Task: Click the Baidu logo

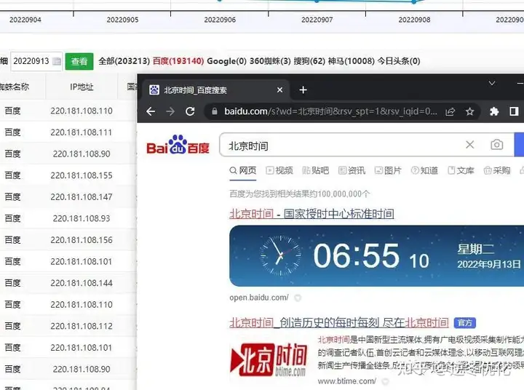Action: pos(178,145)
